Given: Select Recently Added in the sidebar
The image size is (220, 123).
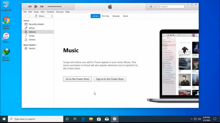Looking at the screenshot, I should 36,24.
